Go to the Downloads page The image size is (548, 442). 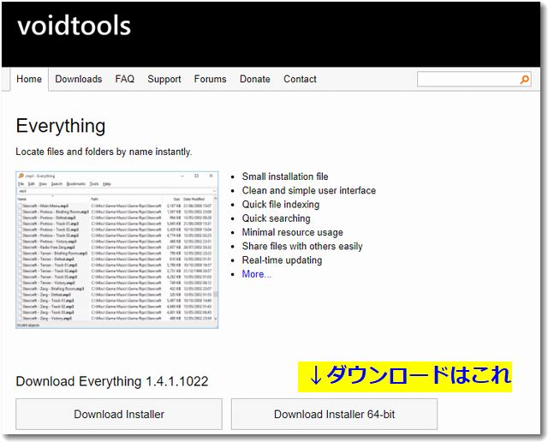(79, 79)
